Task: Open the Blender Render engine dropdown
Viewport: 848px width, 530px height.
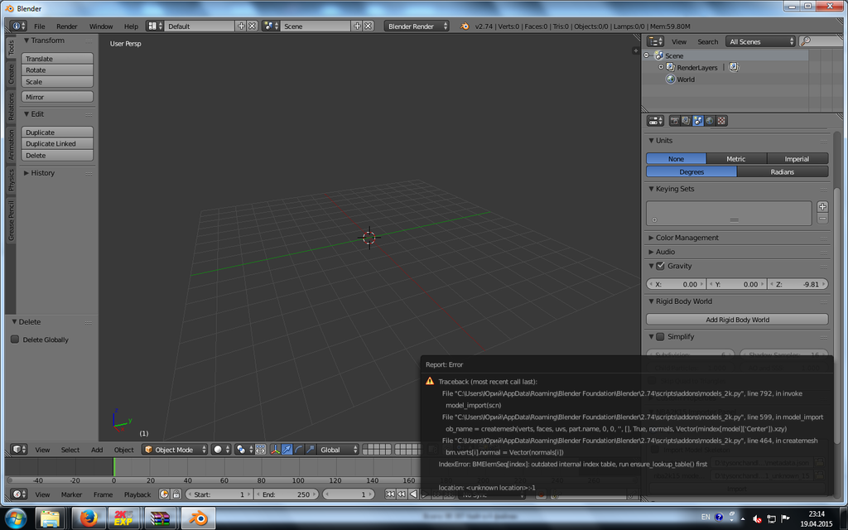Action: pos(417,26)
